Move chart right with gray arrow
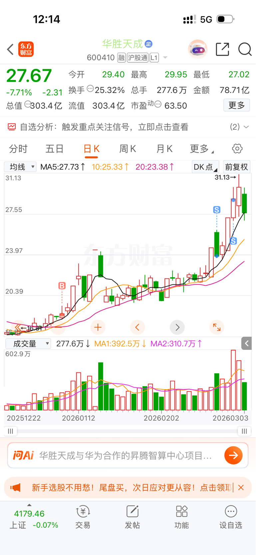 [177, 327]
